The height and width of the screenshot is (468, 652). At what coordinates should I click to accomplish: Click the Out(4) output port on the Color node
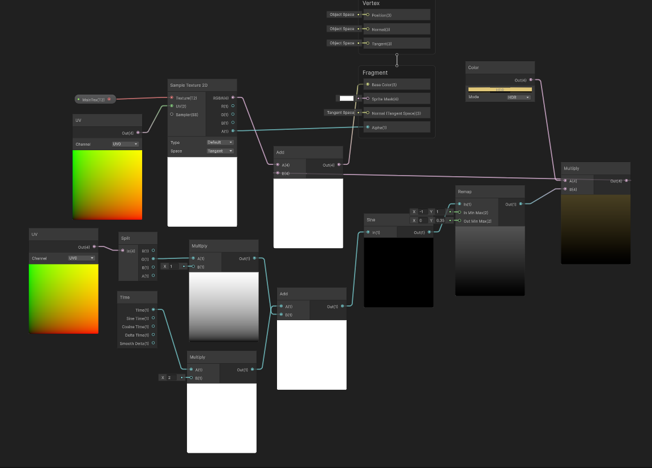(x=530, y=78)
